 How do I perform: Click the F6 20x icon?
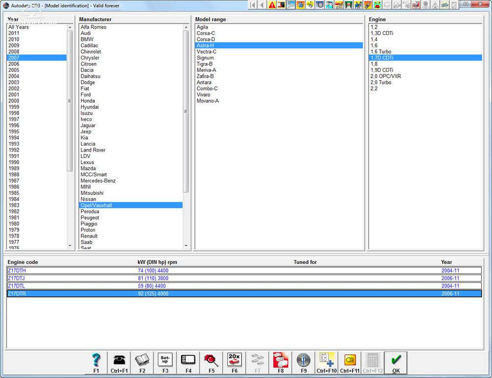(234, 363)
